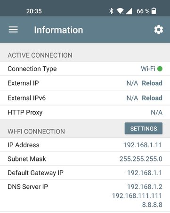Tap DNS server entry 192.168.1.2
The image size is (170, 213).
(x=145, y=186)
